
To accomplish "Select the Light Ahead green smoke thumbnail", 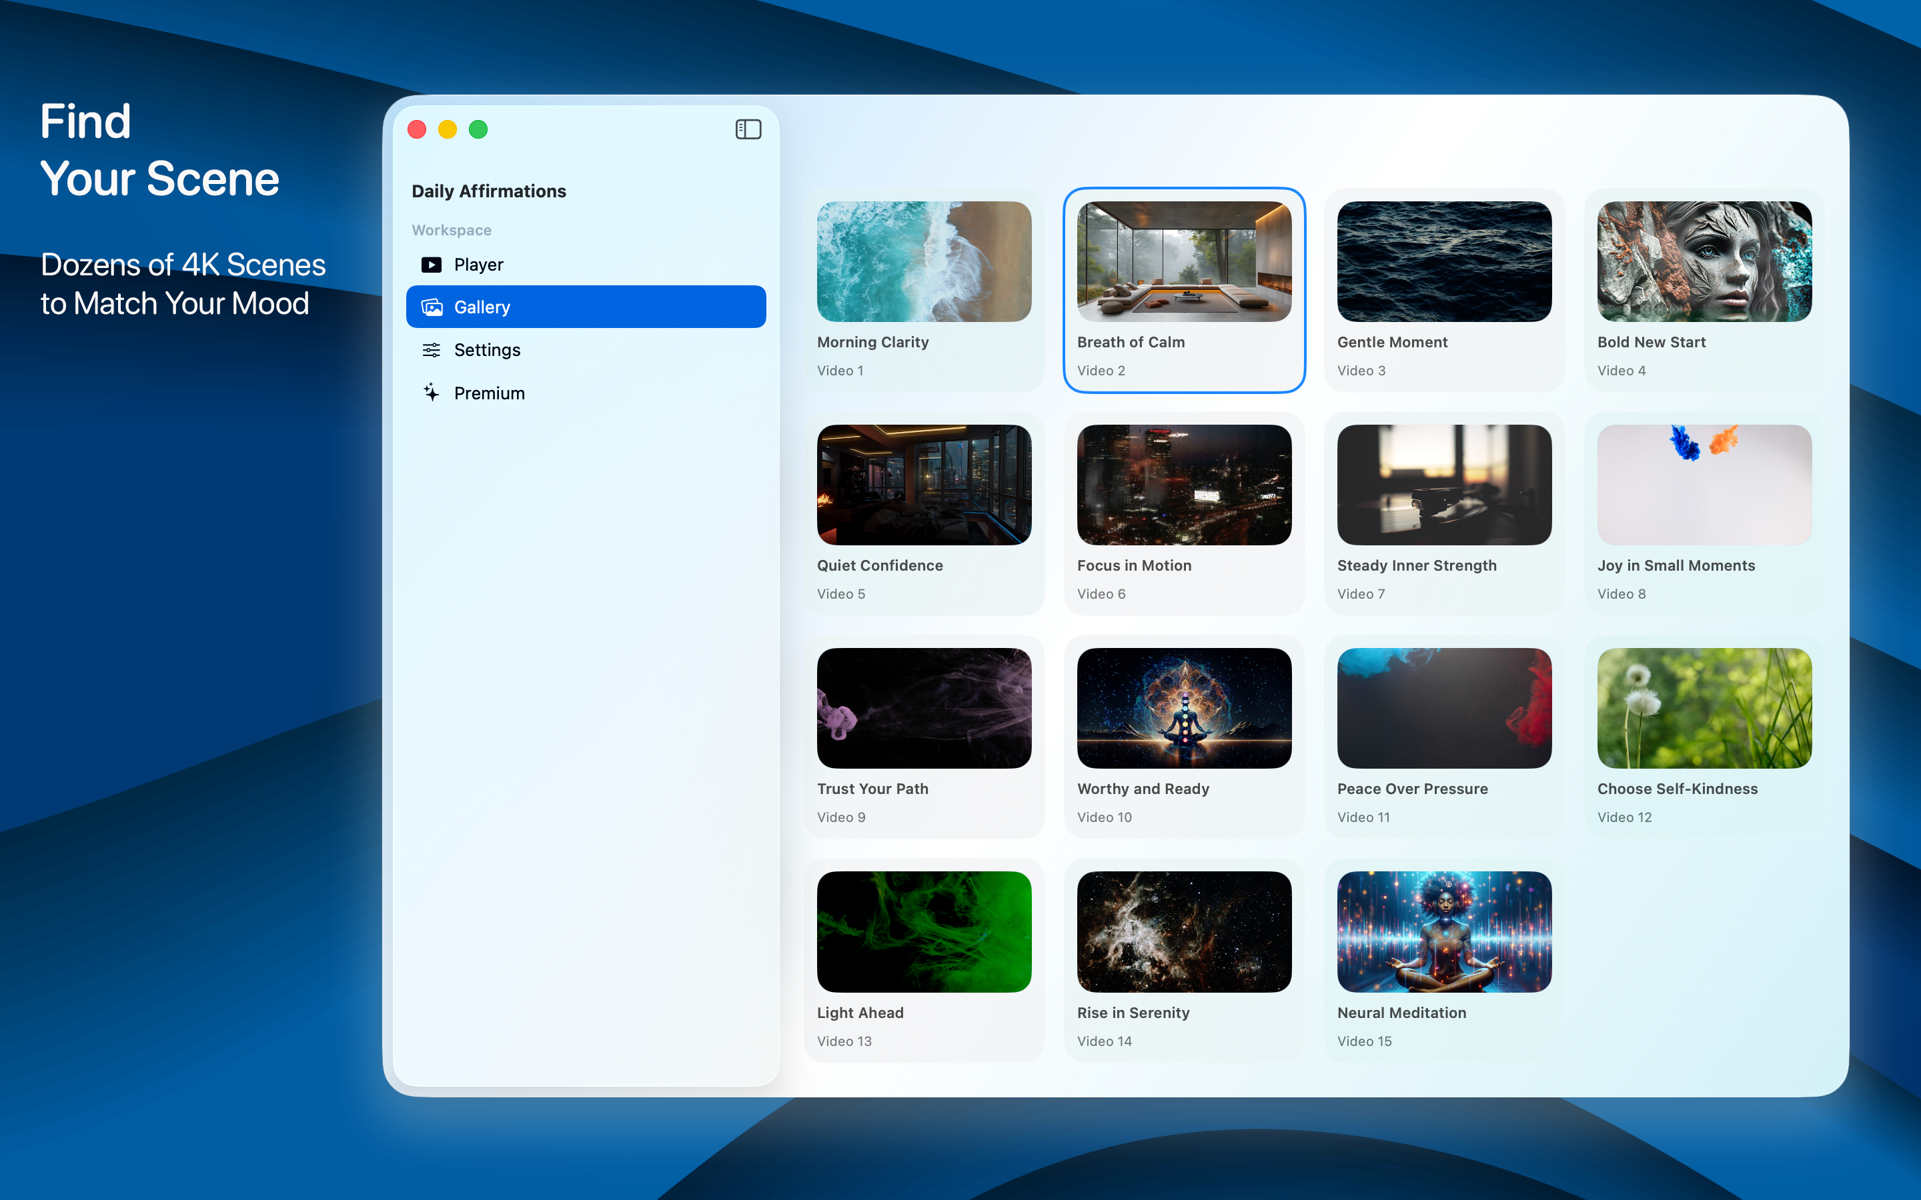I will [924, 931].
